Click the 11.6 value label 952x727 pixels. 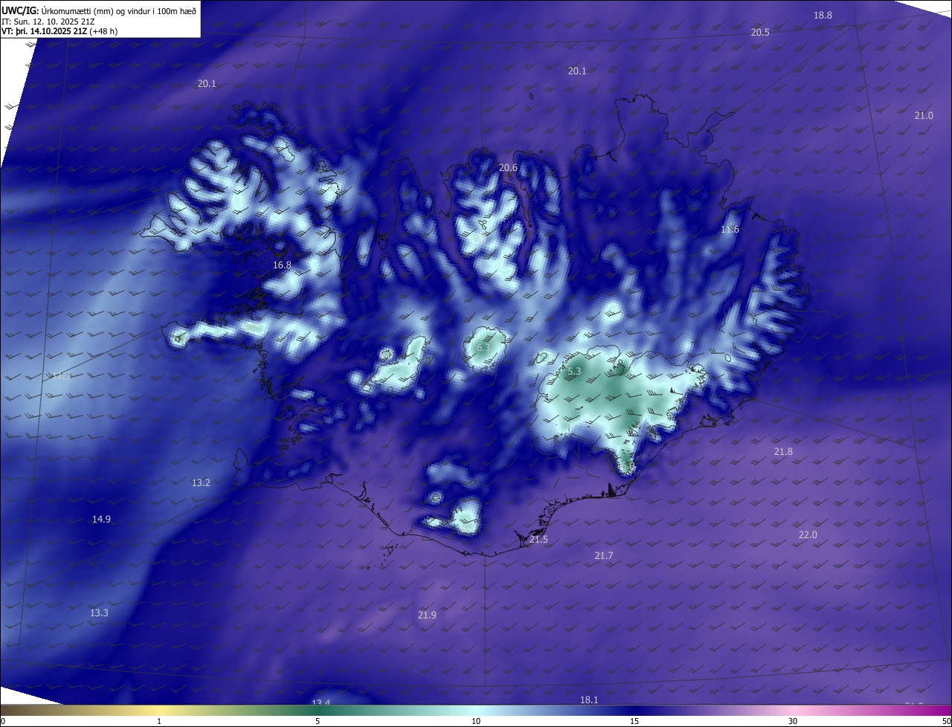pyautogui.click(x=730, y=230)
